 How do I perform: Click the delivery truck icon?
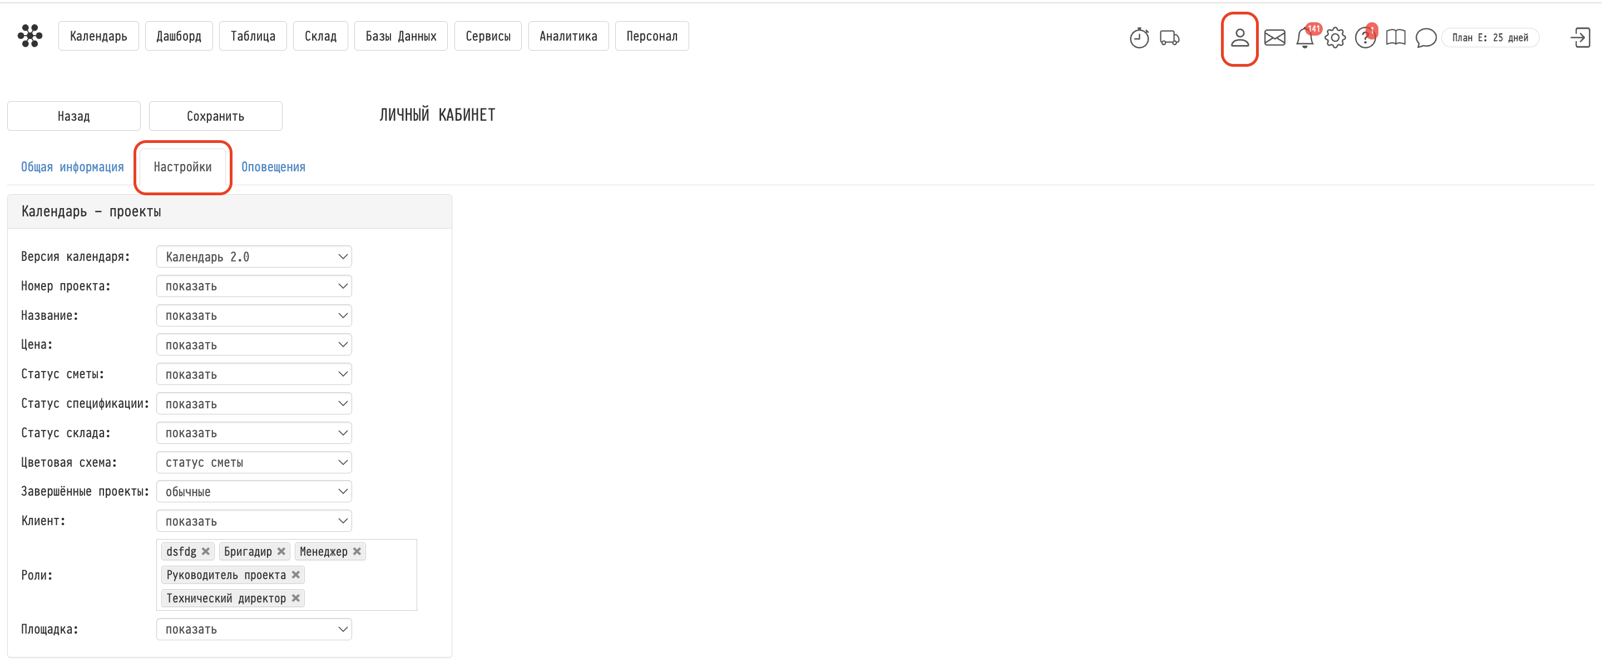[1169, 38]
